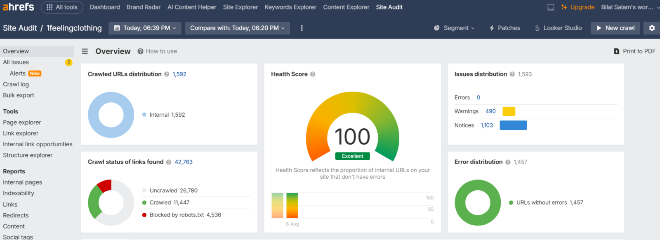Click Health Score help icon
Image resolution: width=660 pixels, height=240 pixels.
(313, 74)
